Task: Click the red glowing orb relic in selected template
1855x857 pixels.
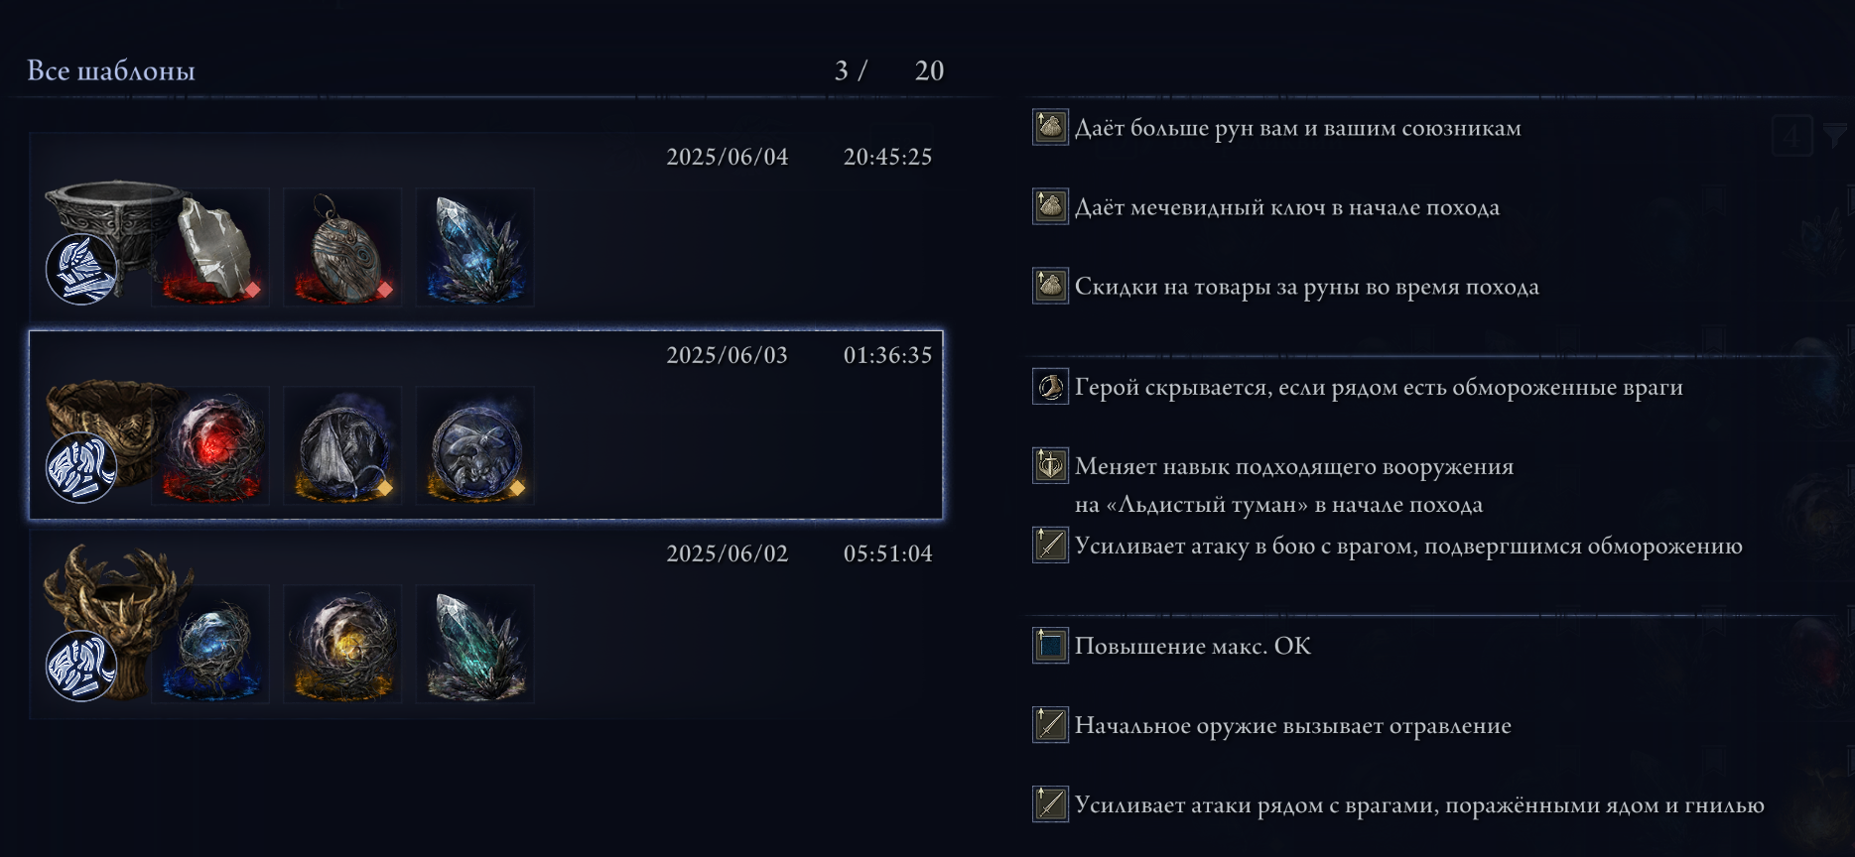Action: coord(210,445)
